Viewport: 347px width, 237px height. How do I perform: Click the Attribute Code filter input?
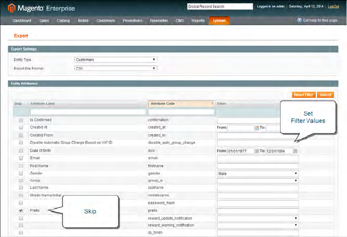[x=181, y=112]
